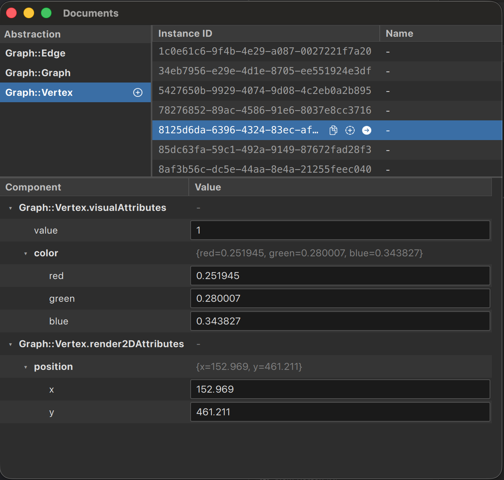
Task: Collapse the position component group
Action: click(26, 367)
